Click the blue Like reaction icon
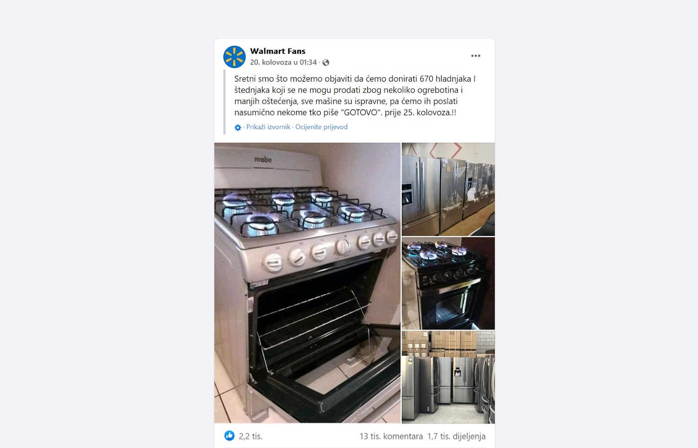 [x=229, y=435]
